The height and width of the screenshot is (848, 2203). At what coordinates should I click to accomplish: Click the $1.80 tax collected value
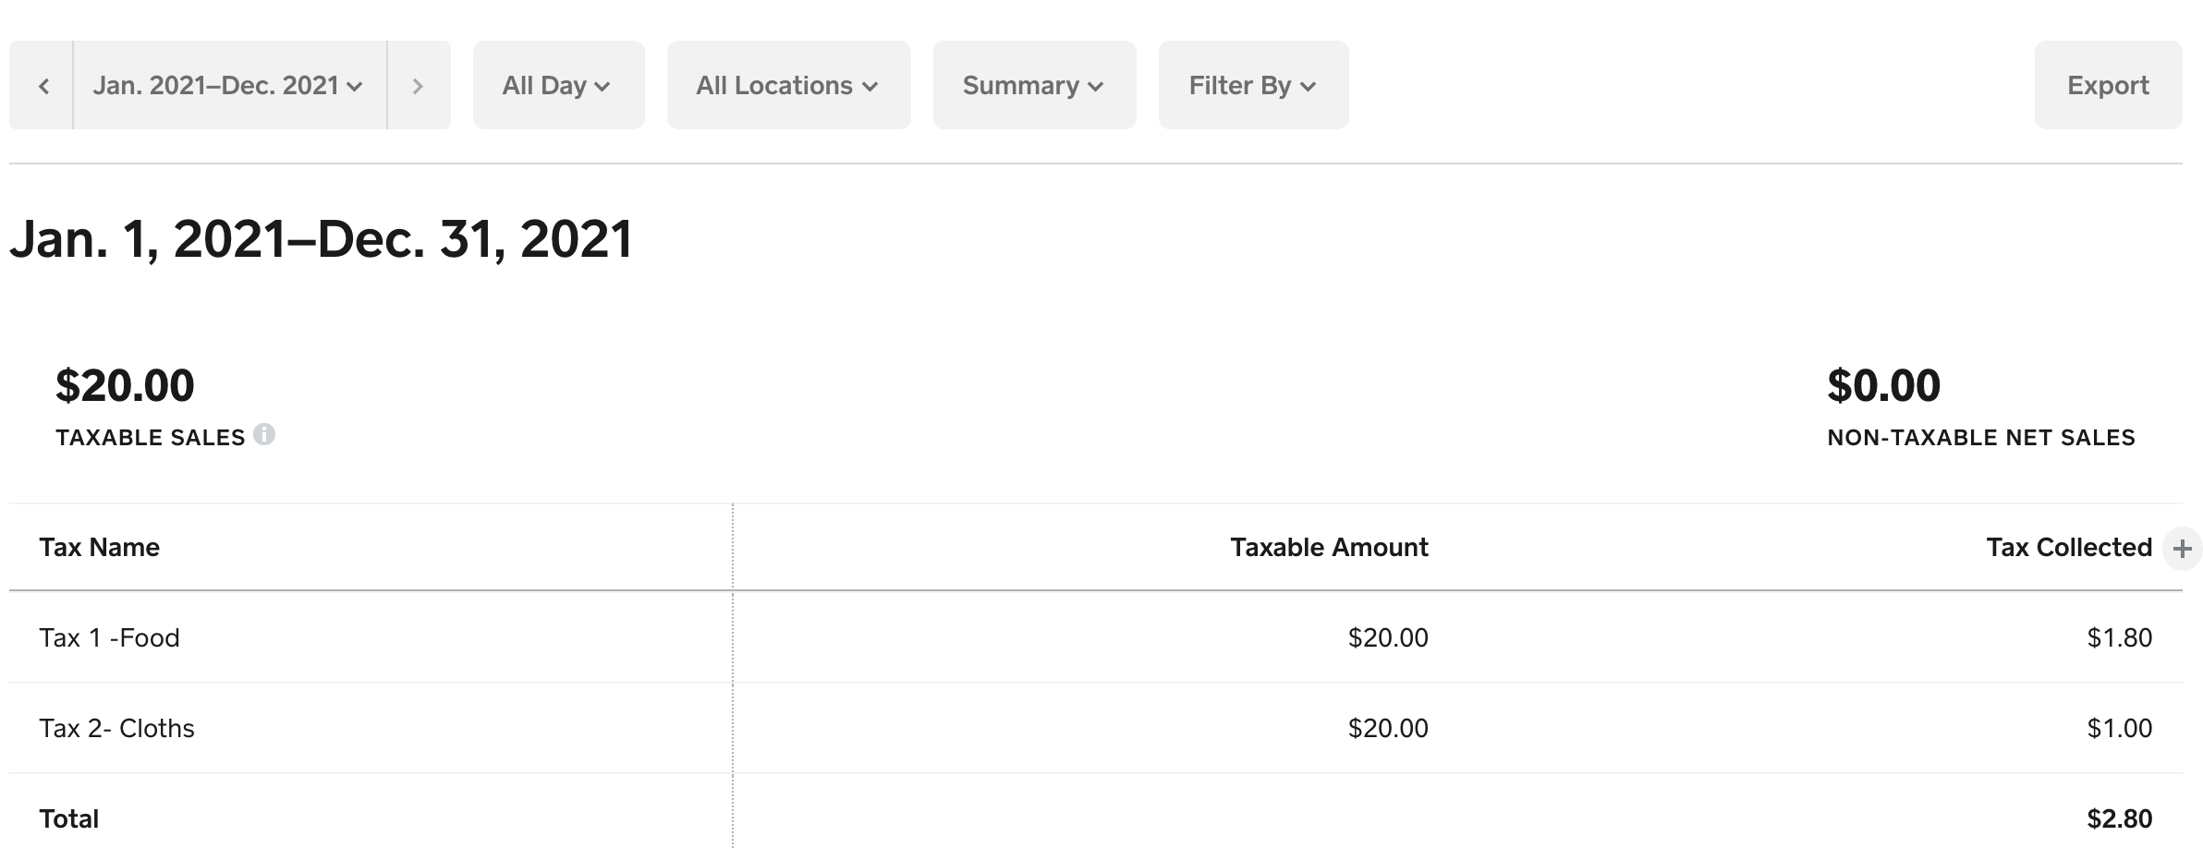[x=2119, y=638]
